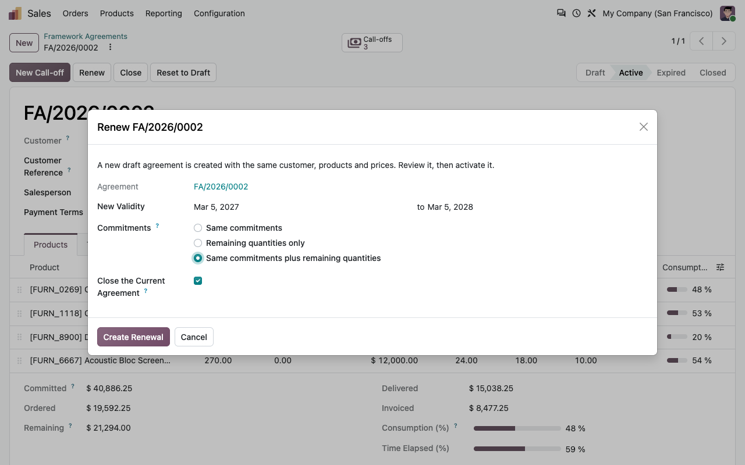Open the activities clock icon

(576, 13)
